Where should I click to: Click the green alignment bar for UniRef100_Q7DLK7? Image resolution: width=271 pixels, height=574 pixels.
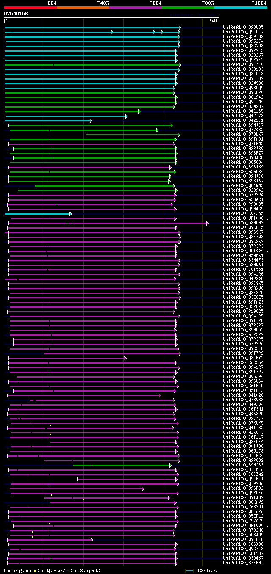133,135
